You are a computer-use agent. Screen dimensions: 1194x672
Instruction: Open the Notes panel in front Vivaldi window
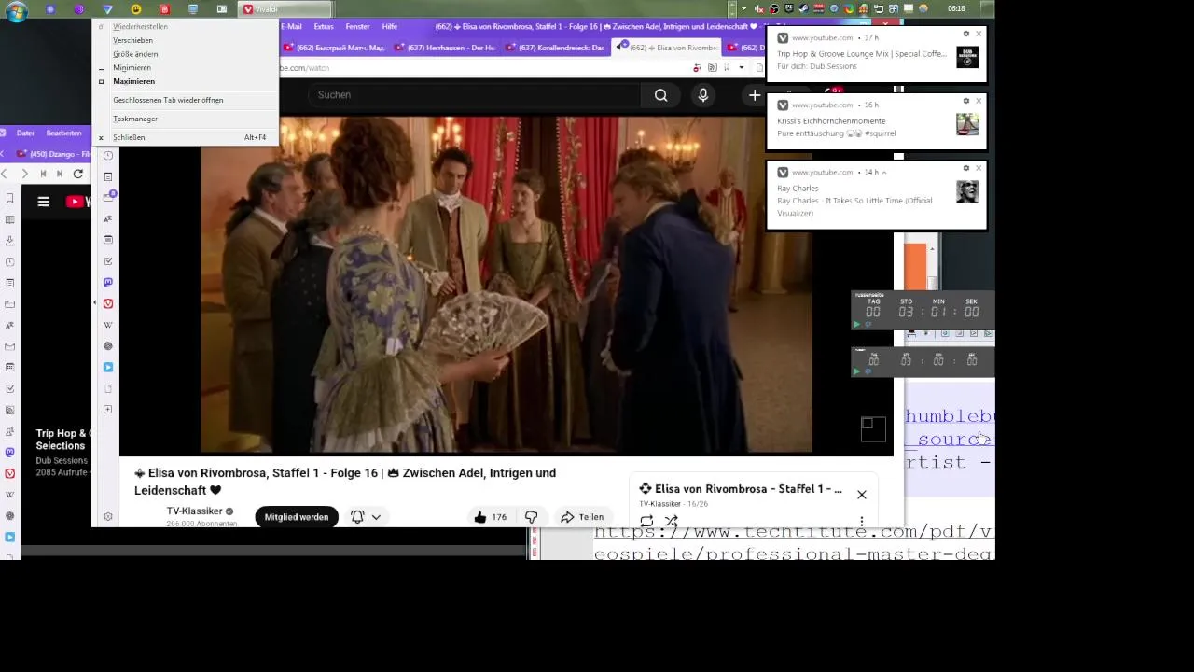108,176
